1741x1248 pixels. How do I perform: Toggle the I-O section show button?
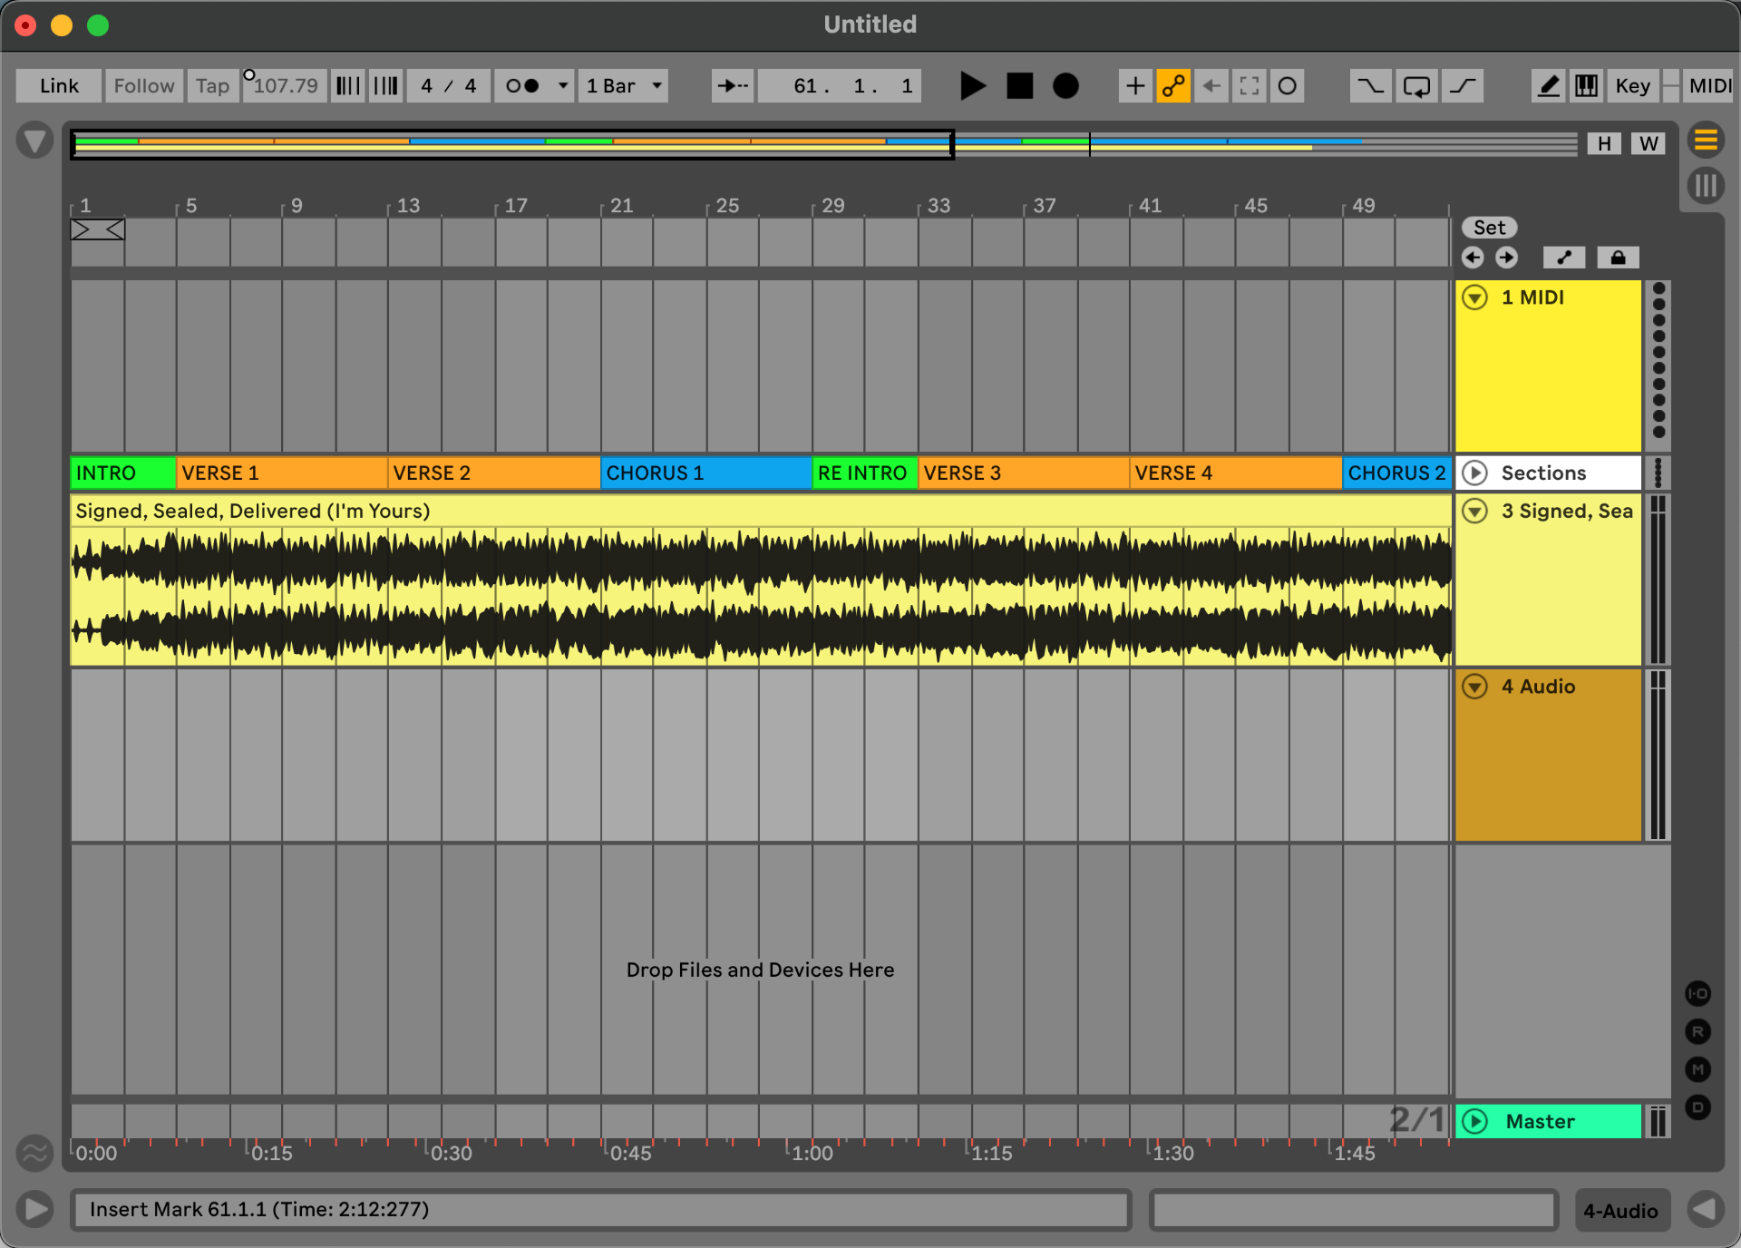1698,994
